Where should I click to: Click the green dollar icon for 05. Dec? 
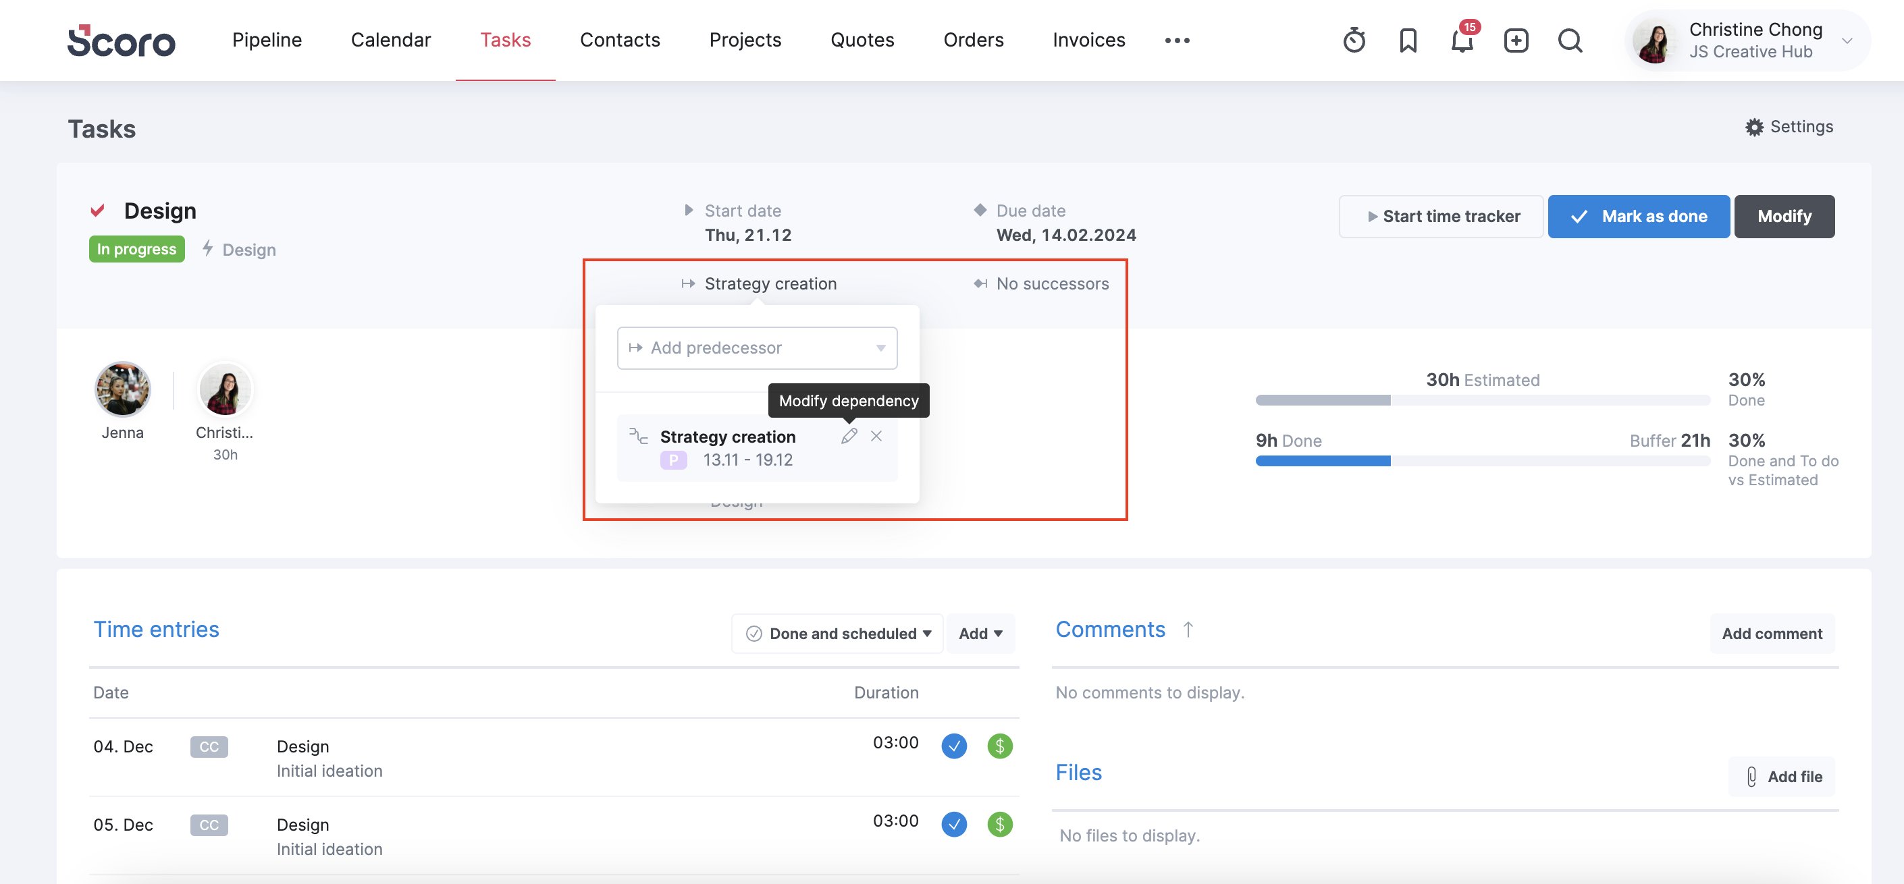point(999,824)
